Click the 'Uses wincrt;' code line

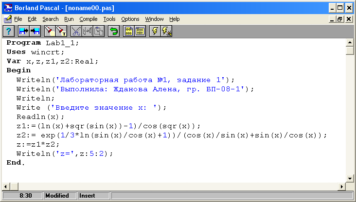coord(36,52)
